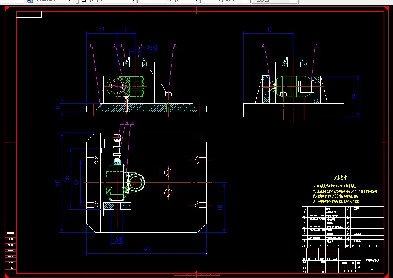Click part balloon number 6
Image resolution: width=393 pixels, height=278 pixels.
[263, 46]
